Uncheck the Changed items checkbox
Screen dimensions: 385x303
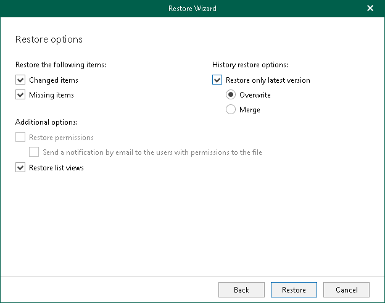click(x=20, y=80)
